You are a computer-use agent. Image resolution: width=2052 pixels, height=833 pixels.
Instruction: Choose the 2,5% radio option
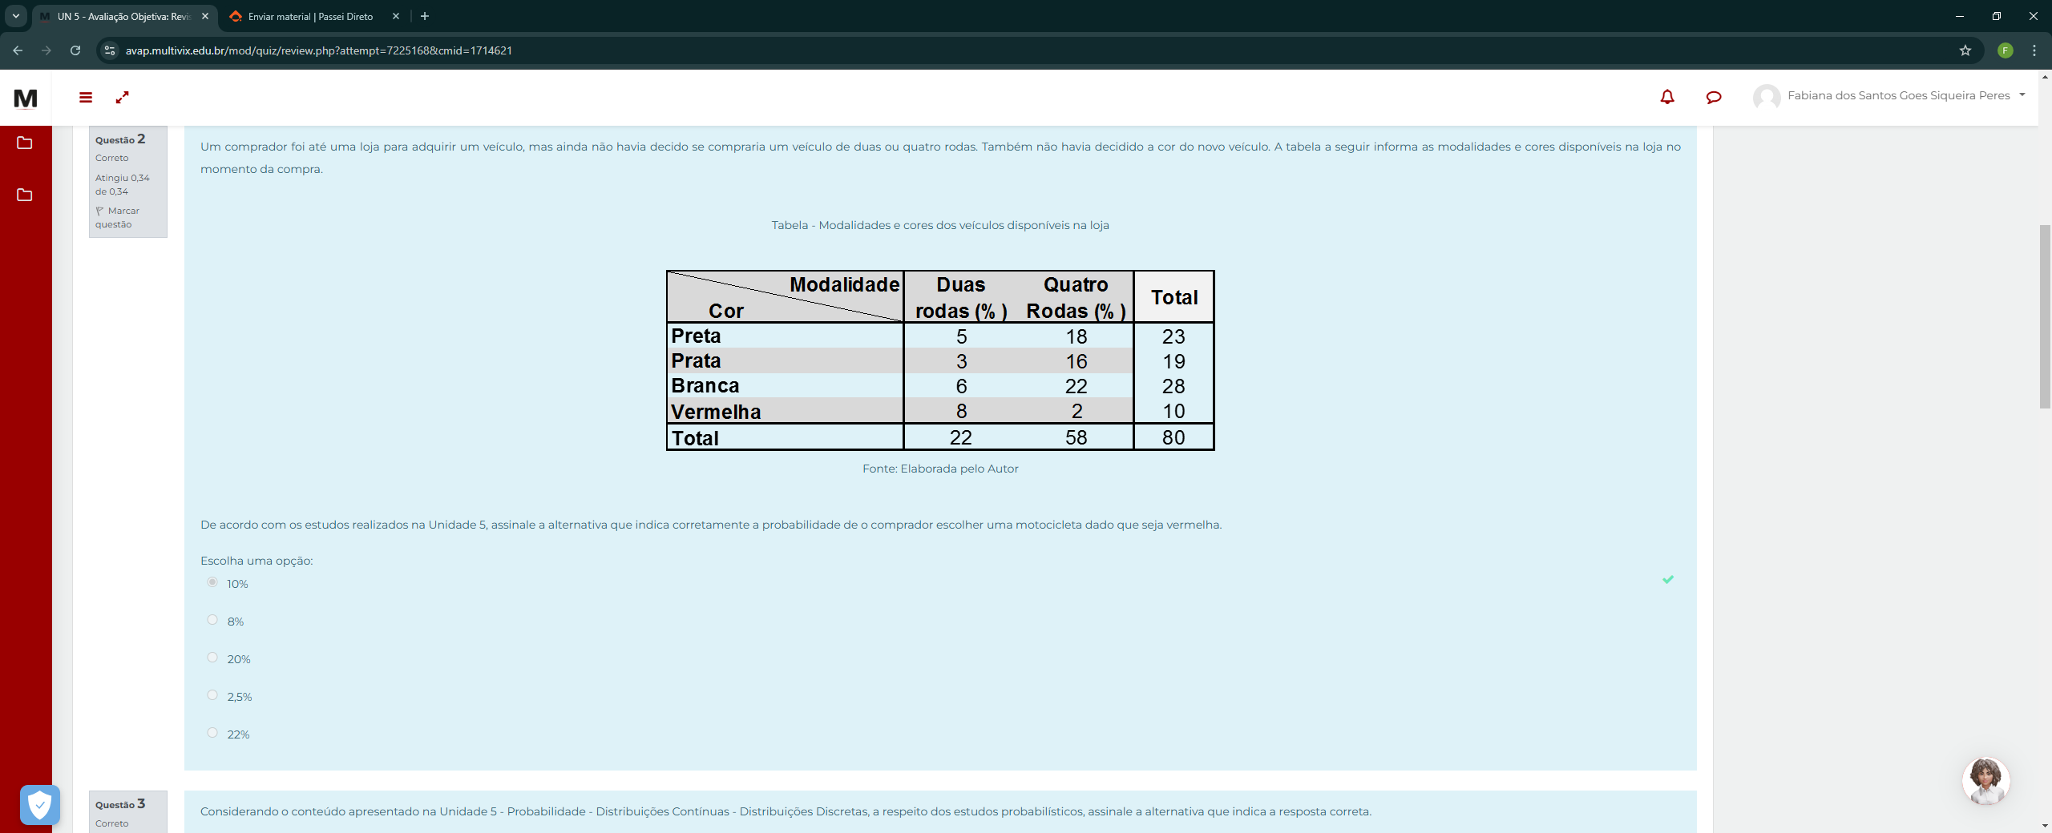pos(212,695)
